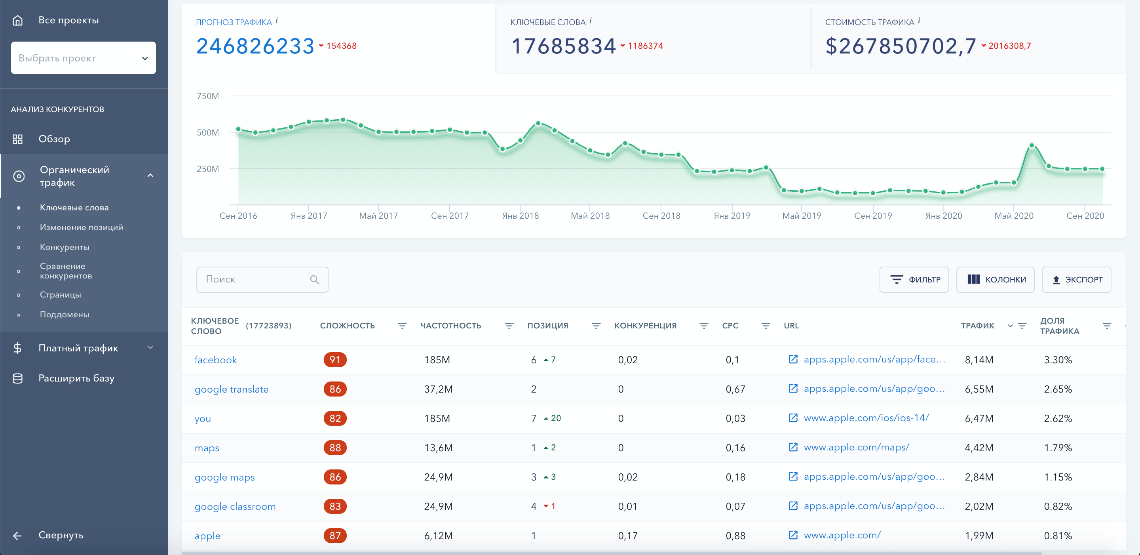Click the left arrow collapse icon
This screenshot has height=555, width=1140.
pyautogui.click(x=17, y=536)
